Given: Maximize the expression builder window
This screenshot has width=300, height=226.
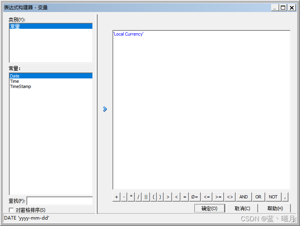Looking at the screenshot, I should (283, 8).
